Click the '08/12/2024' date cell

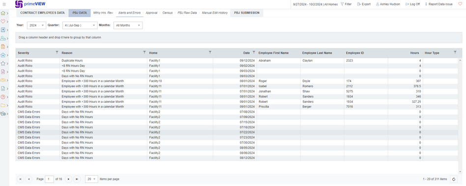click(235, 158)
